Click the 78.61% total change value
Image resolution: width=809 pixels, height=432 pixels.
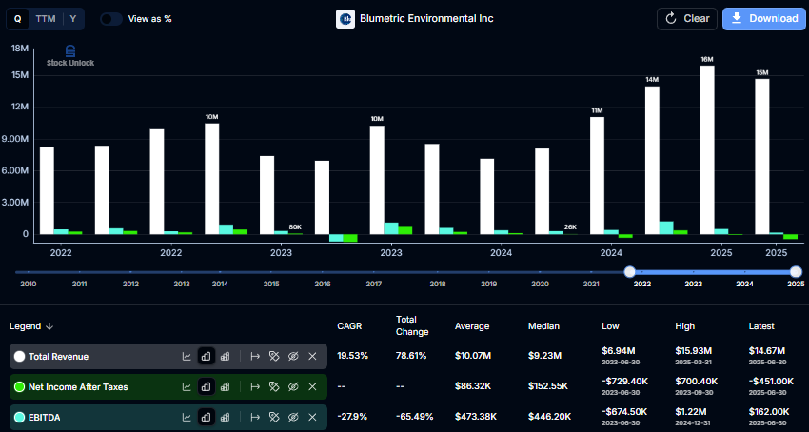411,356
